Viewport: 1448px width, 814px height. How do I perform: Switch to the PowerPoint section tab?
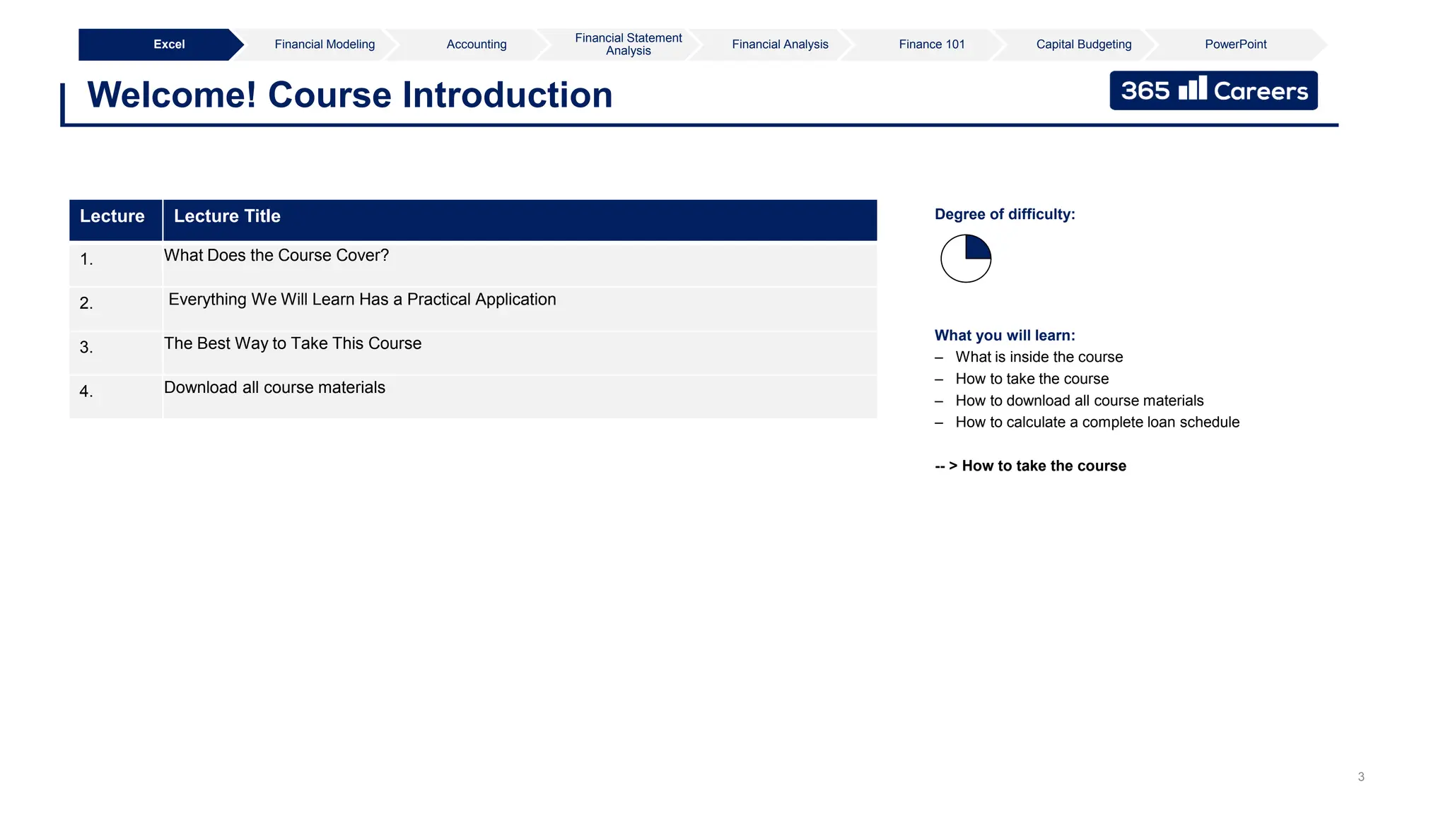tap(1236, 45)
